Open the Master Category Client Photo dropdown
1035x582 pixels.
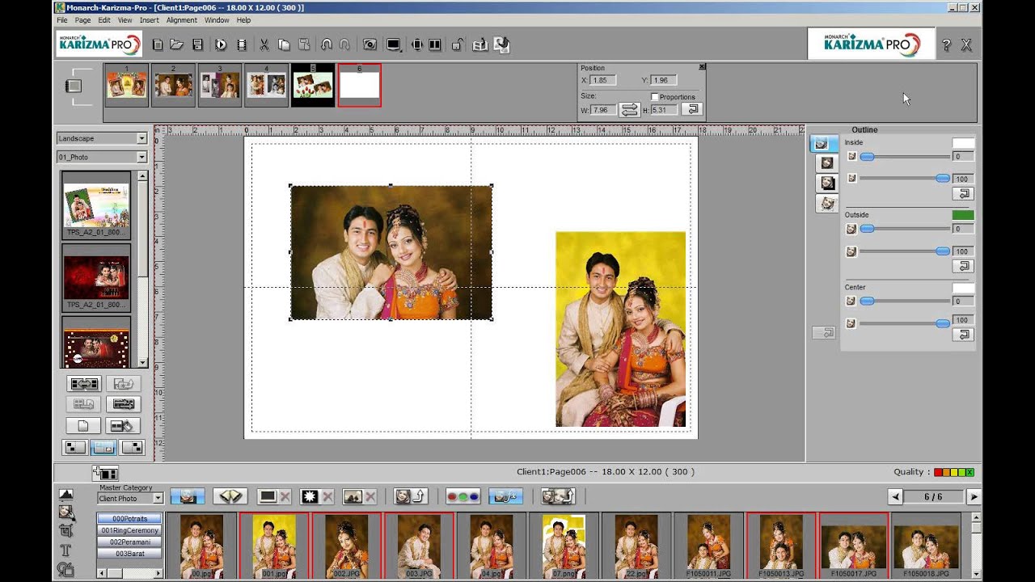click(x=130, y=499)
